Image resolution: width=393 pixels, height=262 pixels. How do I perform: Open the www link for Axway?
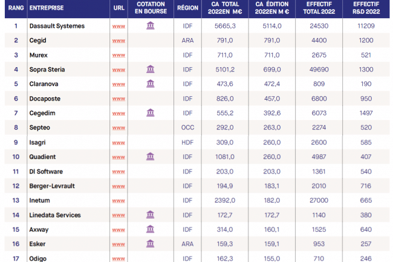(119, 230)
